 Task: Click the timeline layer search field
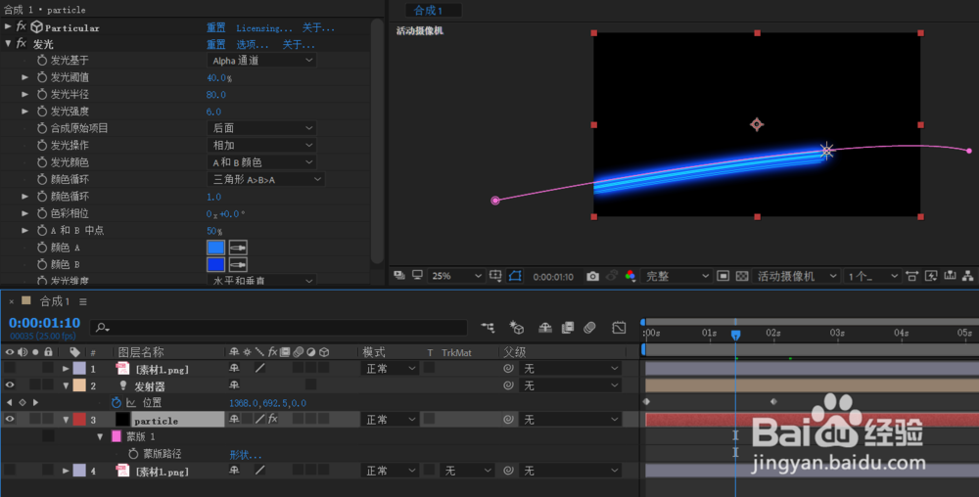coord(279,328)
